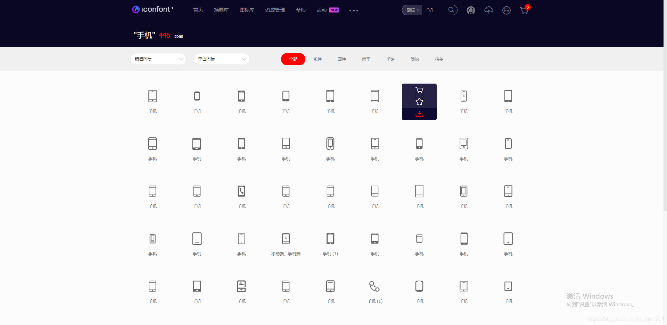Click the iconfont logo in top left

[153, 9]
